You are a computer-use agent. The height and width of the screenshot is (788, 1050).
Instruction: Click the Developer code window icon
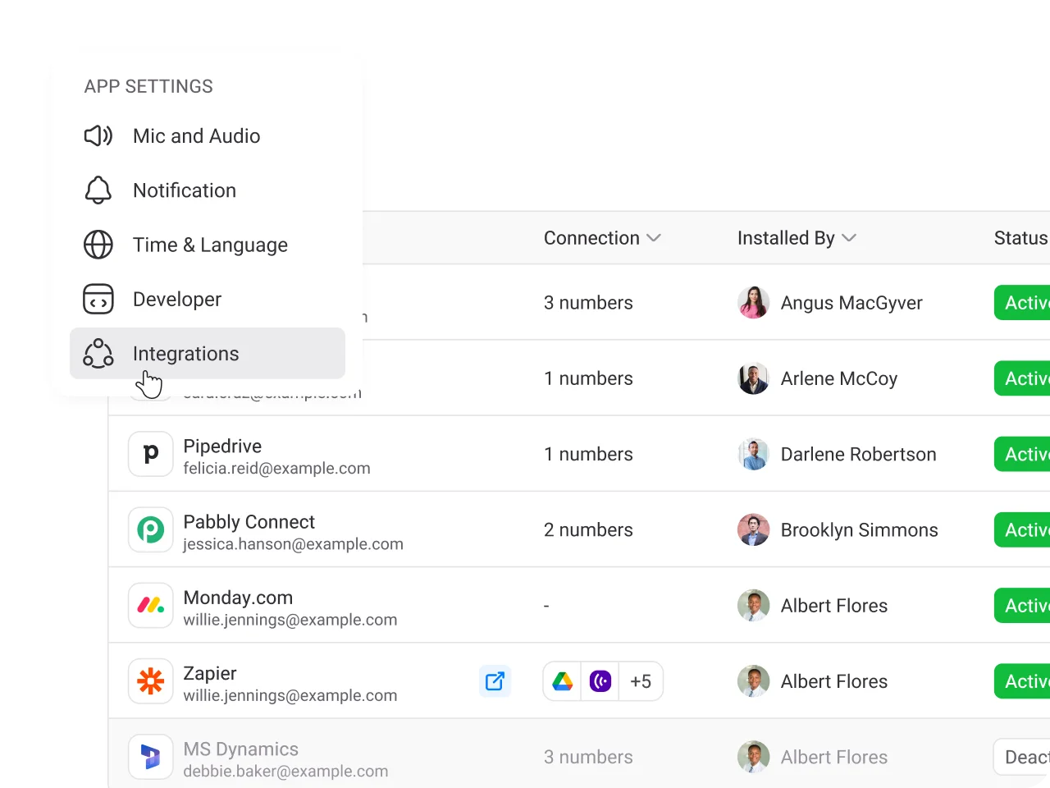coord(98,299)
